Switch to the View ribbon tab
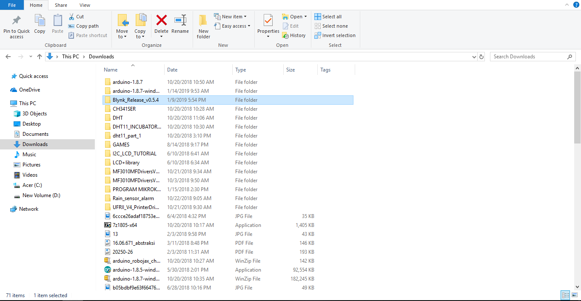 pyautogui.click(x=85, y=5)
